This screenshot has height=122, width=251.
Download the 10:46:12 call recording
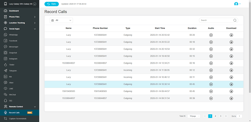[231, 77]
